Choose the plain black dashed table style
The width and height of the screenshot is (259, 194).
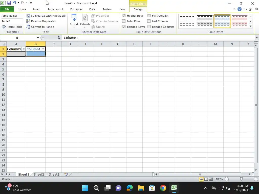coord(187,21)
